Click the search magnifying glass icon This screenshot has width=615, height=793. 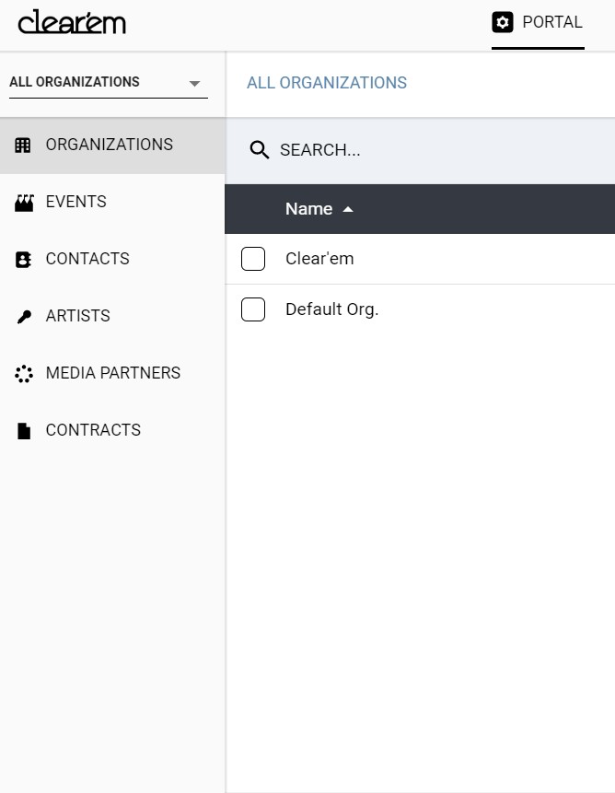click(260, 150)
